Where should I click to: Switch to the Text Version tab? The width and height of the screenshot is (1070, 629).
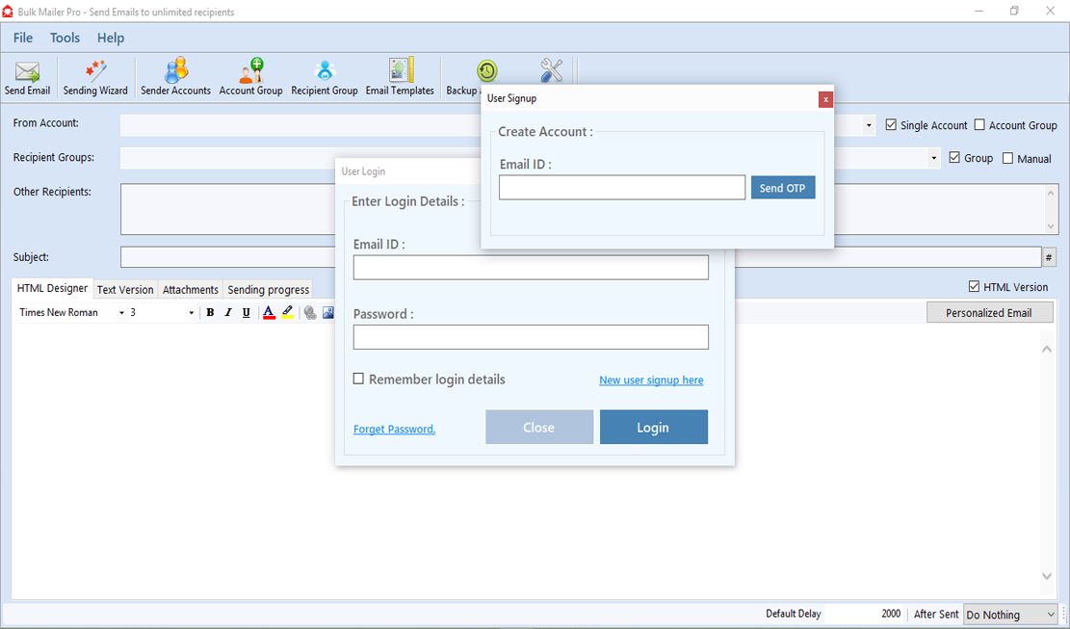pos(125,289)
